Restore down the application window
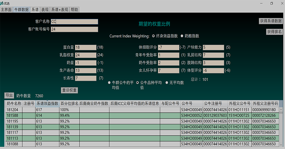Viewport: 285px width, 149px height. pos(271,3)
